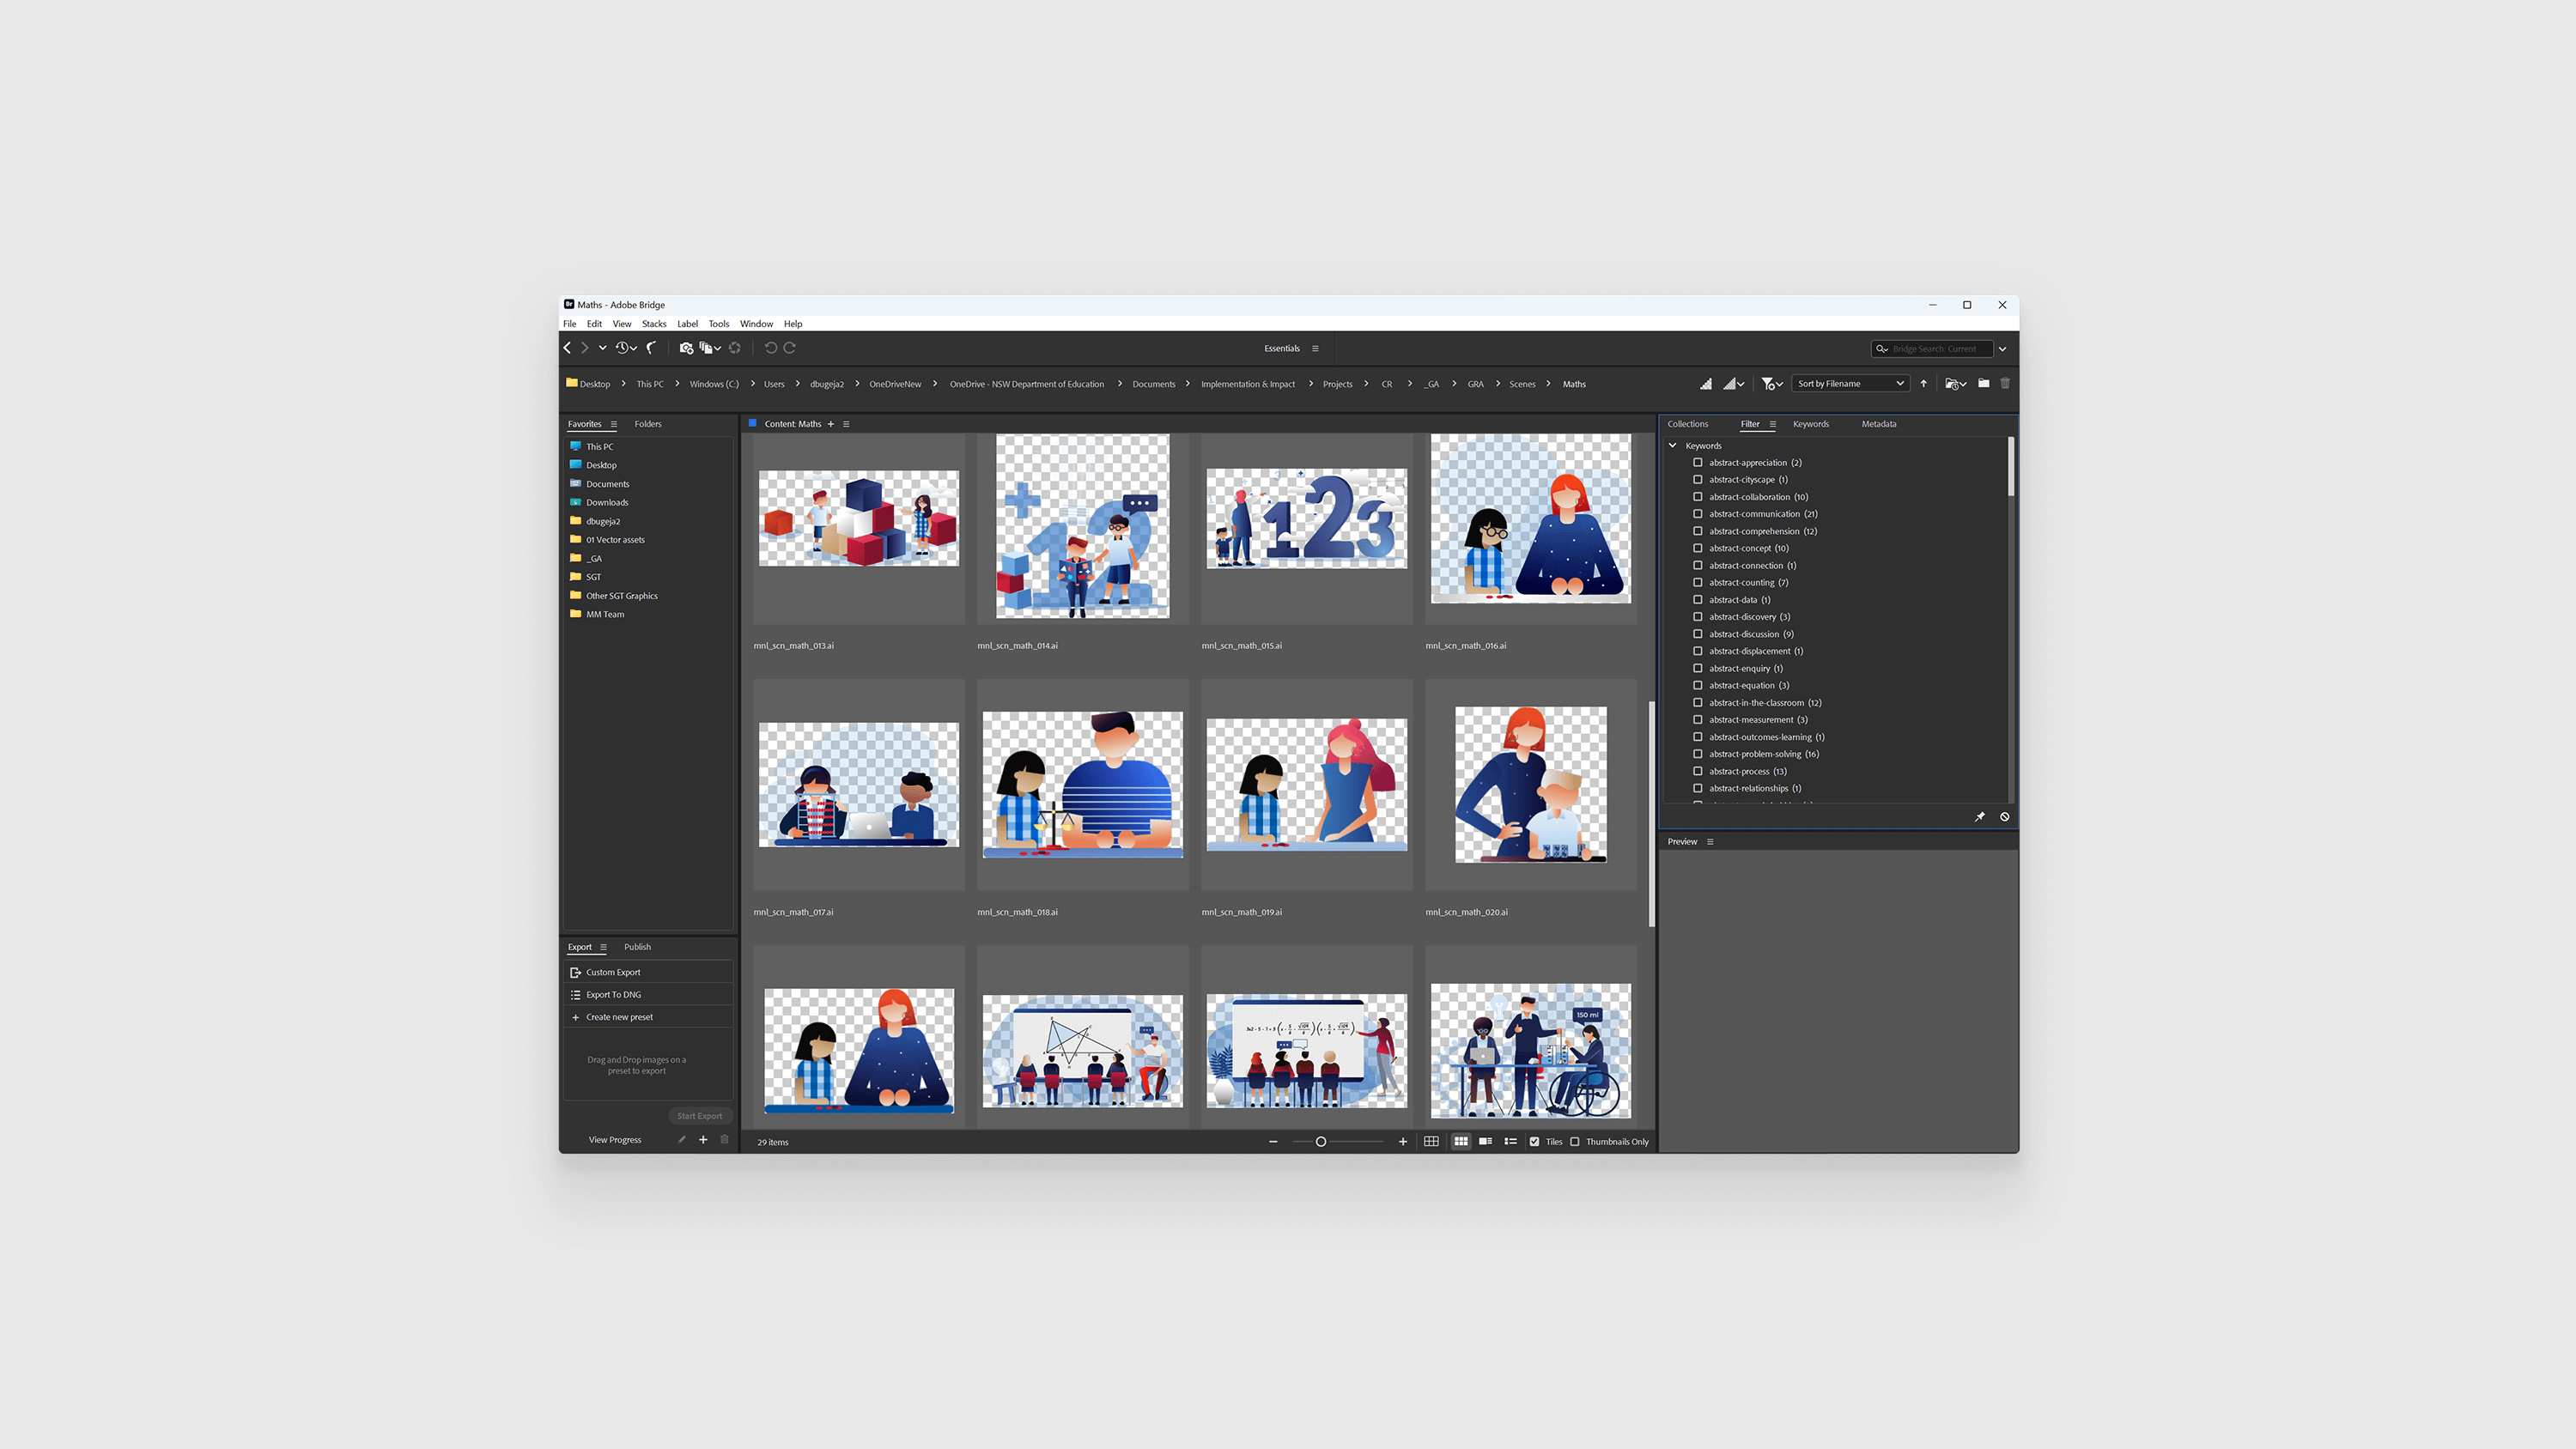Image resolution: width=2576 pixels, height=1449 pixels.
Task: Click the Delete item trash icon
Action: point(2005,383)
